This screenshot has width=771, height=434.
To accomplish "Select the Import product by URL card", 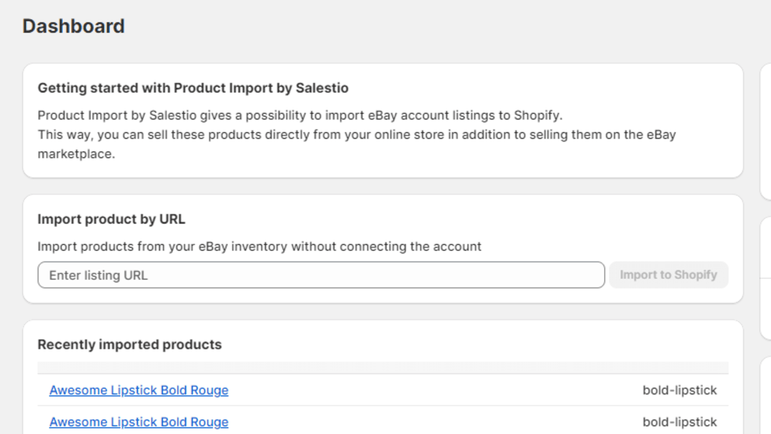I will tap(383, 248).
